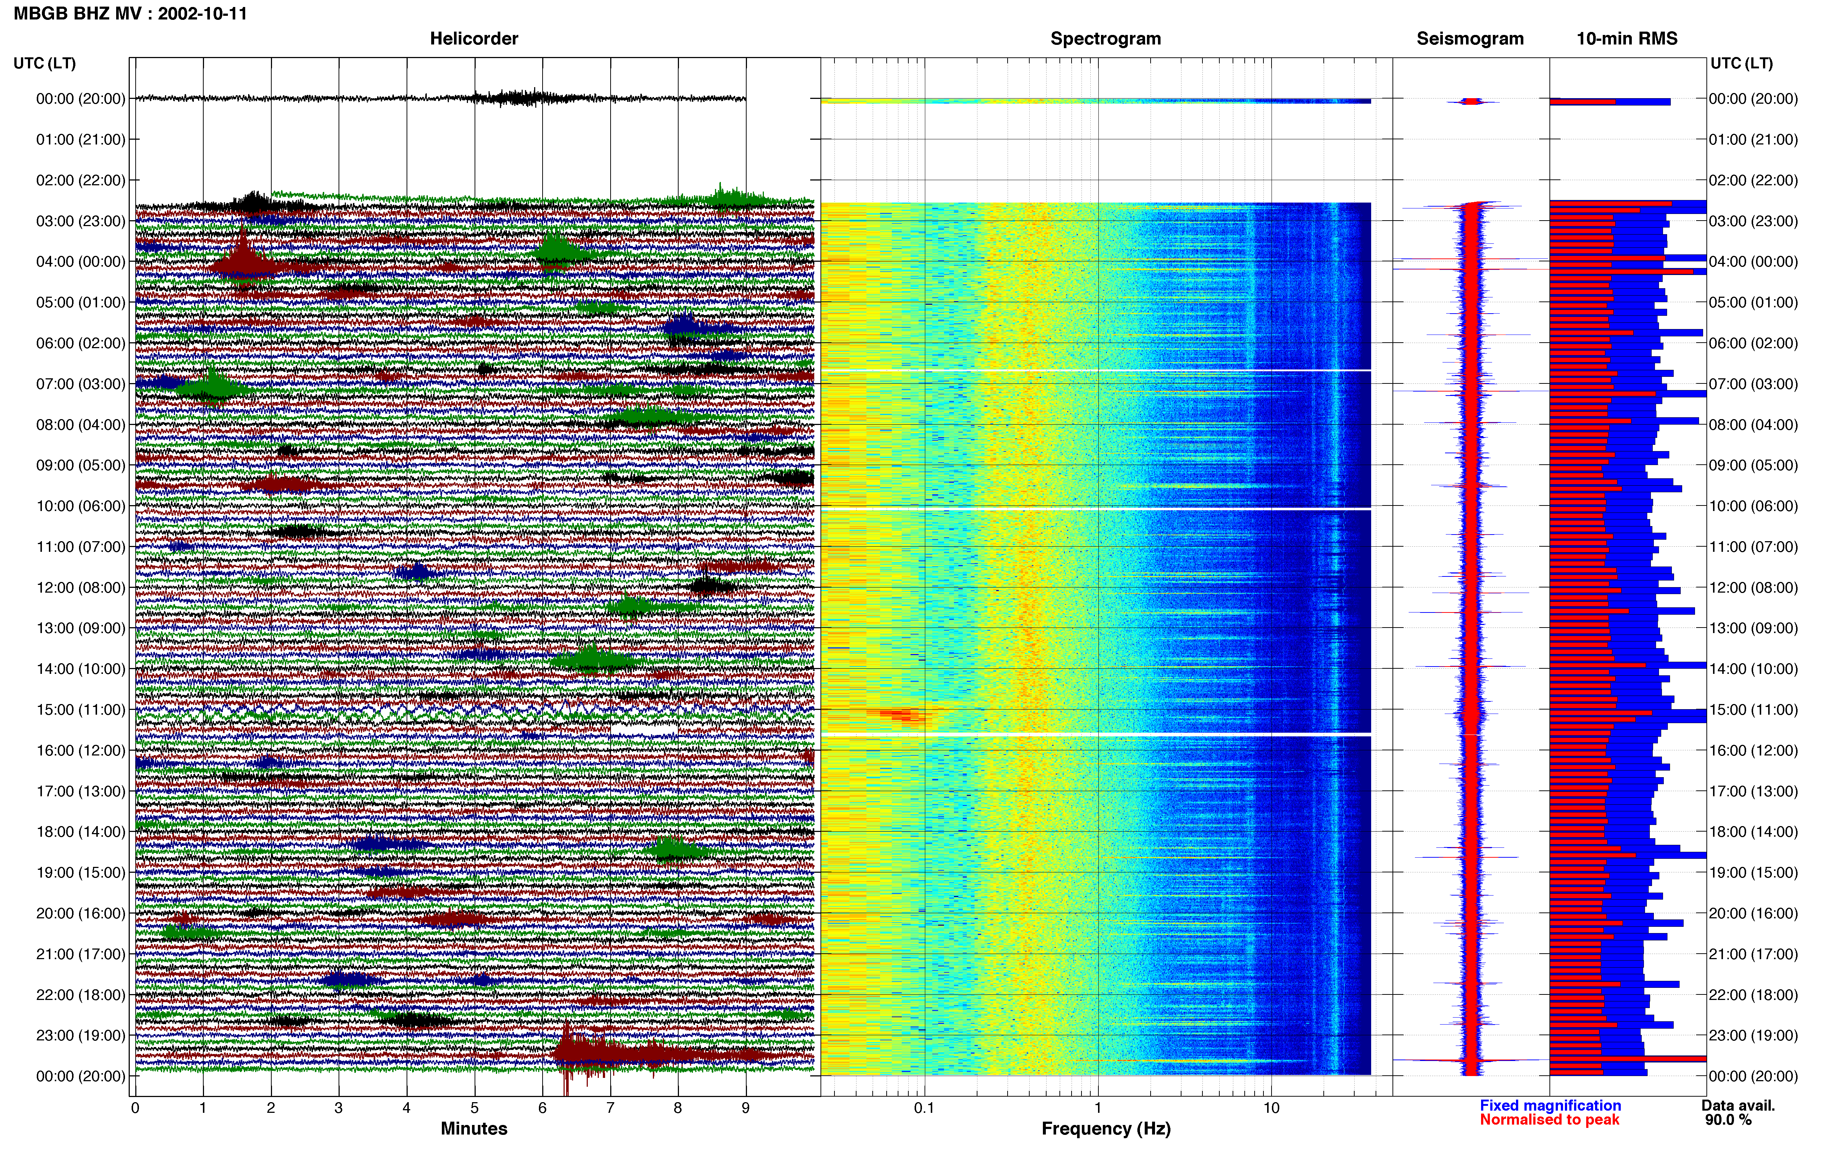The image size is (1845, 1154).
Task: Click '04:00 (00:00)' on the Helicorder time axis
Action: (81, 261)
